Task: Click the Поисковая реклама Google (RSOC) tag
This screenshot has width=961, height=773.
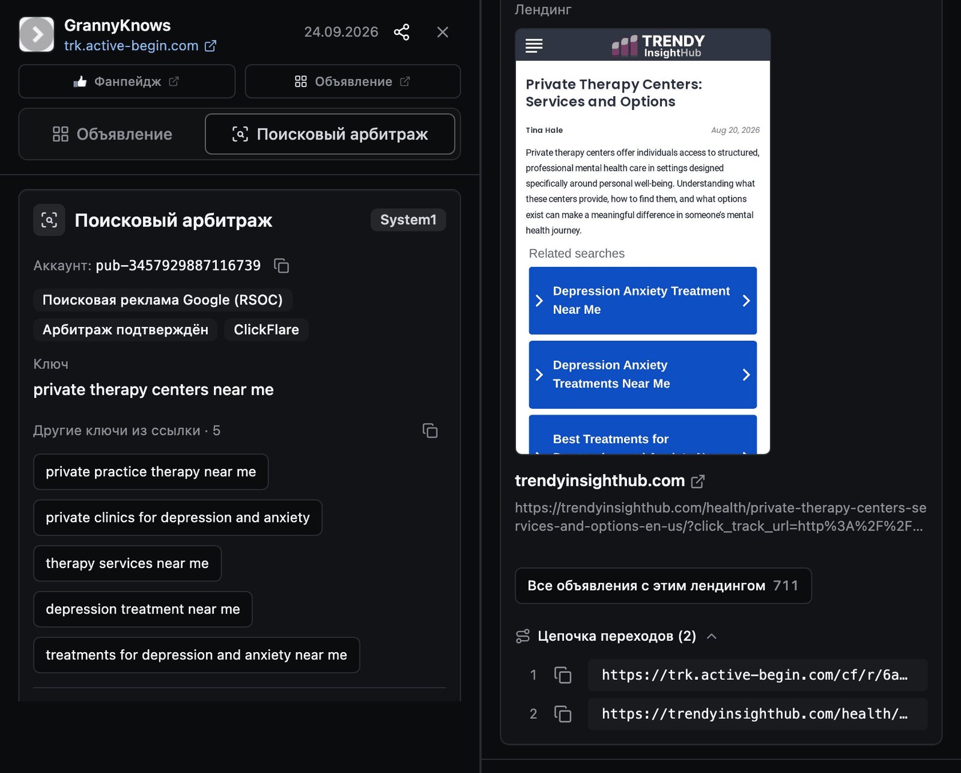Action: click(x=163, y=300)
